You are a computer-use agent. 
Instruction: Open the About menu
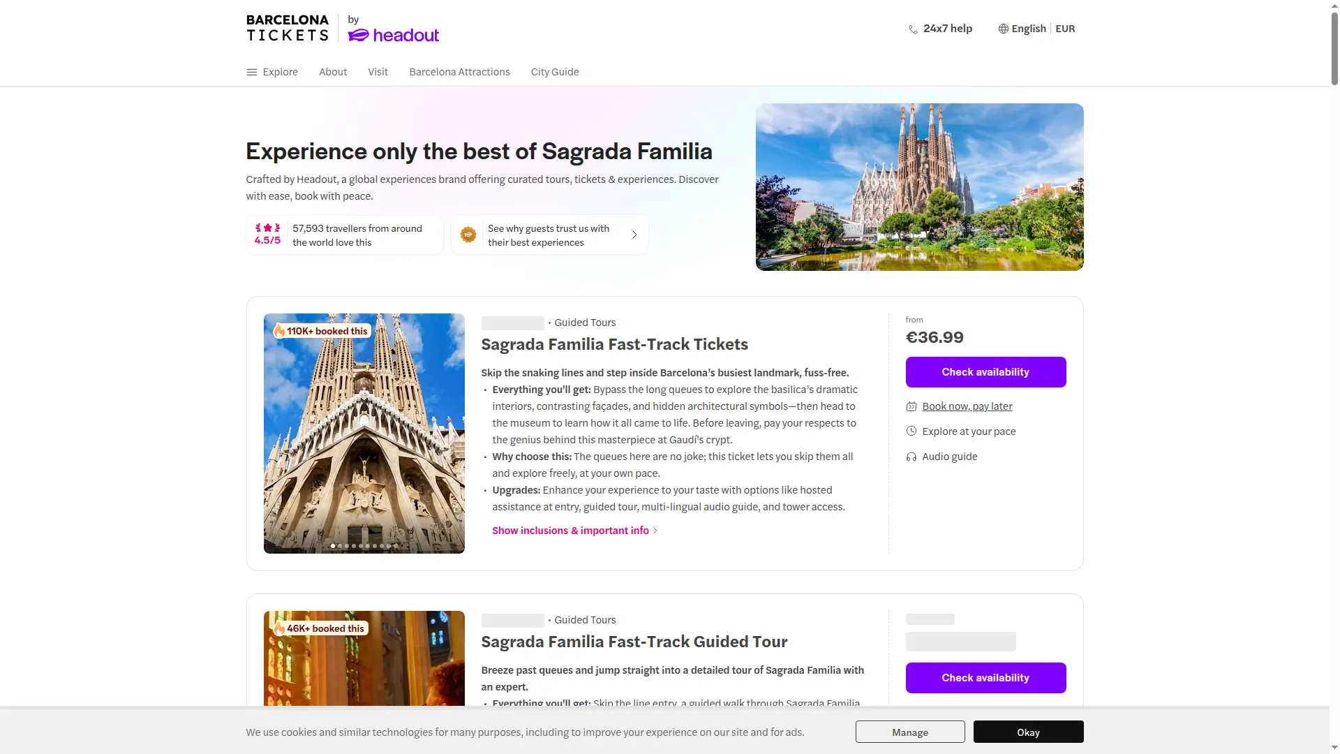[x=333, y=72]
